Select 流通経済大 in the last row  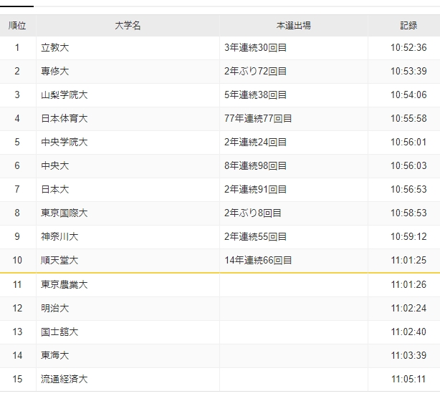(64, 379)
